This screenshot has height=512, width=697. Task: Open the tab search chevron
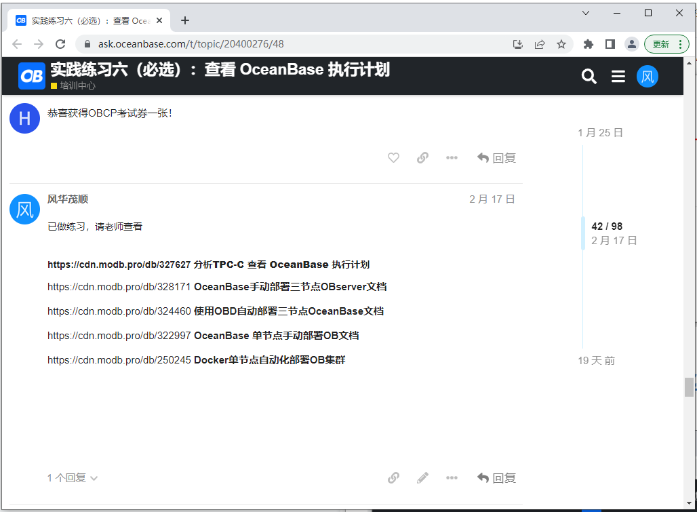[586, 13]
